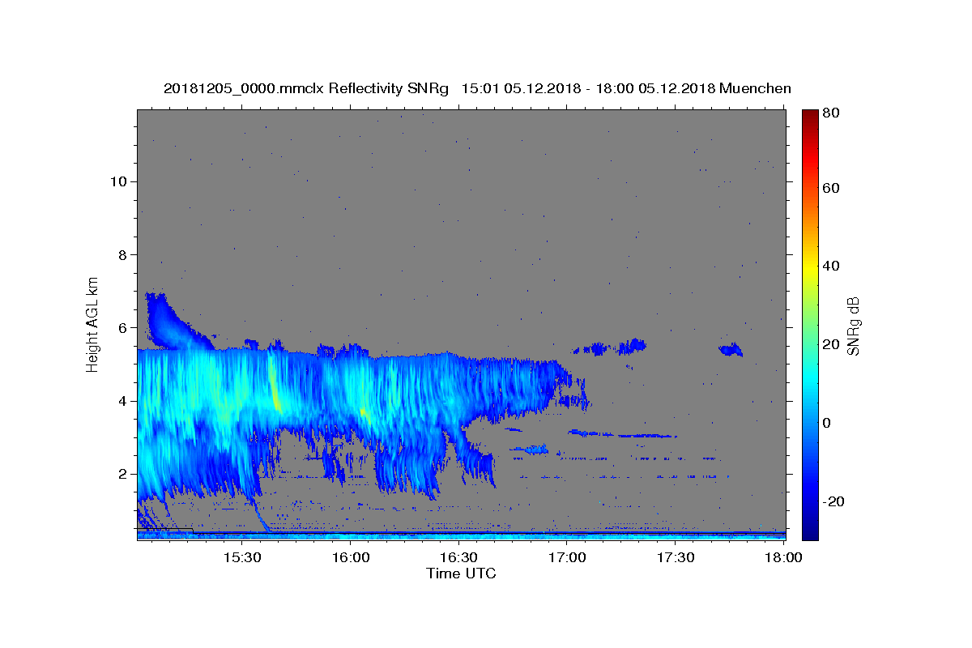Click the 15:30 time tick label

pyautogui.click(x=241, y=558)
